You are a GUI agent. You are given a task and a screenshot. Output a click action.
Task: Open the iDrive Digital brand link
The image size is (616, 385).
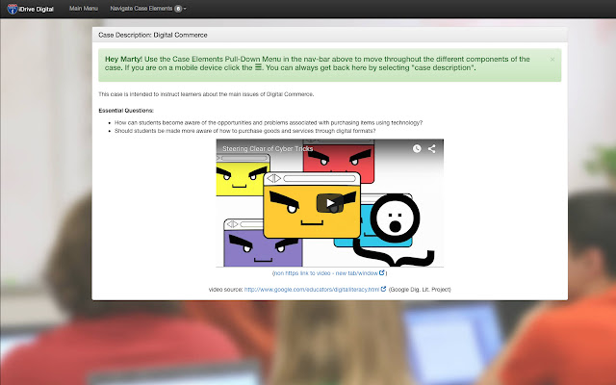pos(30,9)
